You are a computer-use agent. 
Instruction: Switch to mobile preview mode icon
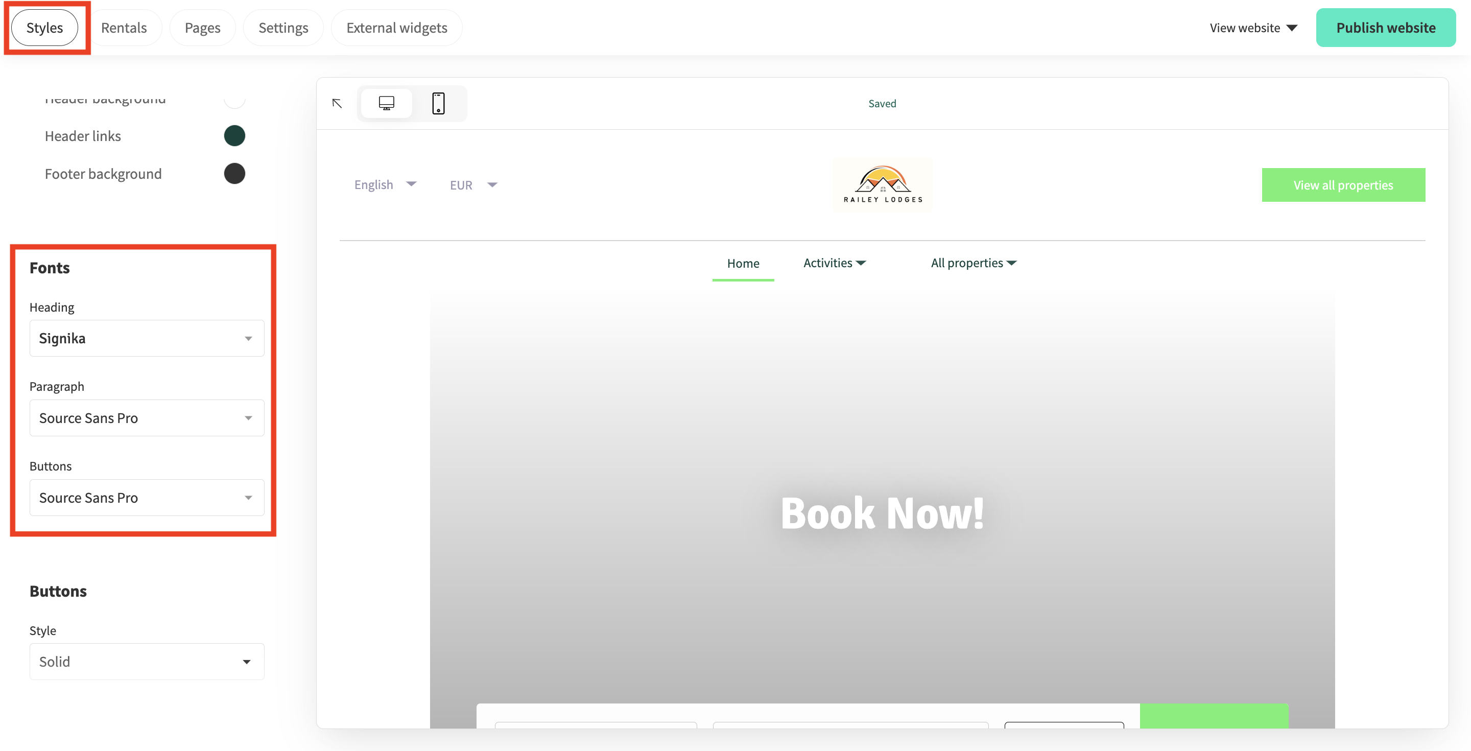pos(439,103)
